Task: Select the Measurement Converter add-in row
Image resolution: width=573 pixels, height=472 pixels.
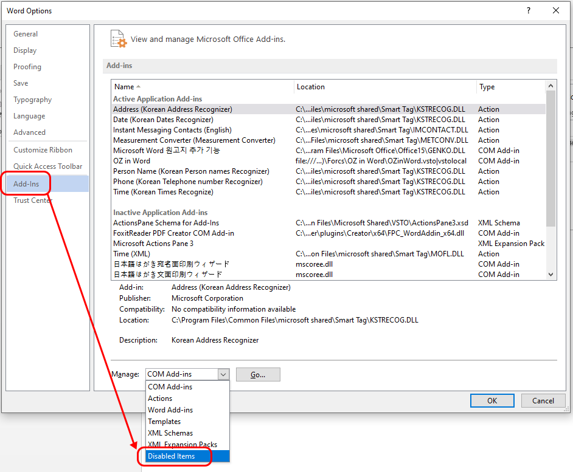Action: pos(328,140)
